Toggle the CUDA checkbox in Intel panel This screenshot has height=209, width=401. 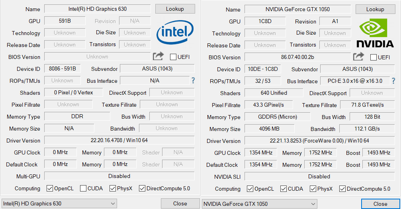point(83,188)
